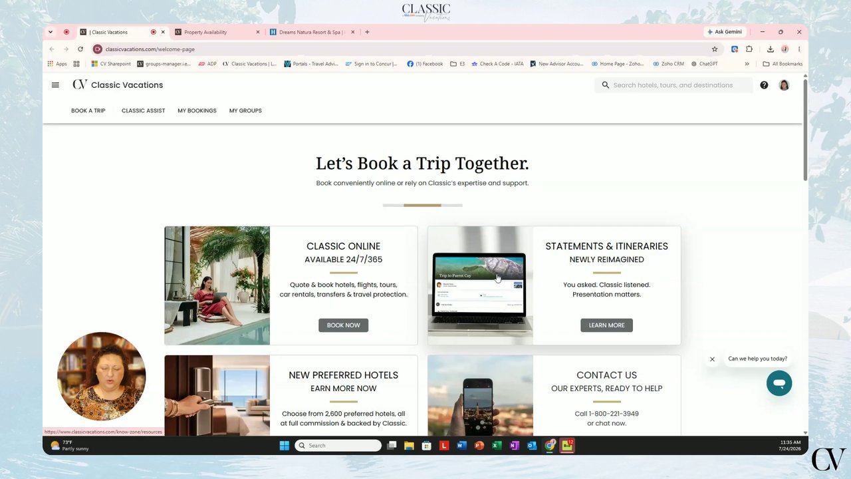Open the Windows Start menu
This screenshot has height=479, width=851.
285,446
